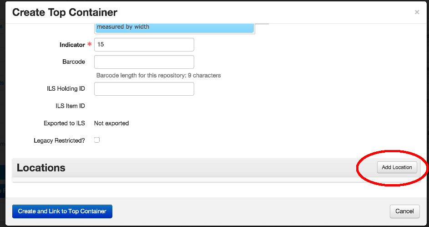Click the 'Create Top Container' dialog title
This screenshot has height=227, width=429.
(65, 12)
